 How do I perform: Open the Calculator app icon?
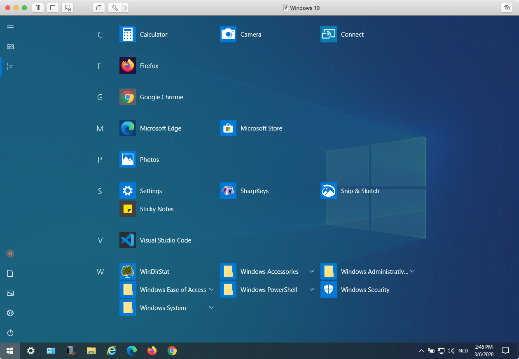point(128,35)
